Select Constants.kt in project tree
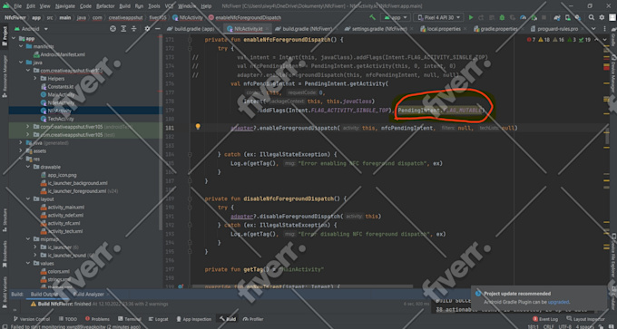 point(57,86)
